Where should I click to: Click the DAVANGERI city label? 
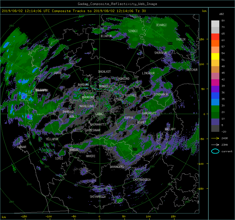(x=117, y=167)
